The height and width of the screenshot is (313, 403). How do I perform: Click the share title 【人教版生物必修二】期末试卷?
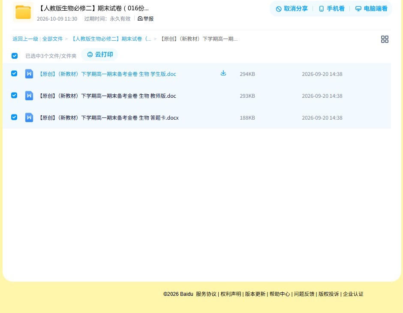pyautogui.click(x=93, y=8)
